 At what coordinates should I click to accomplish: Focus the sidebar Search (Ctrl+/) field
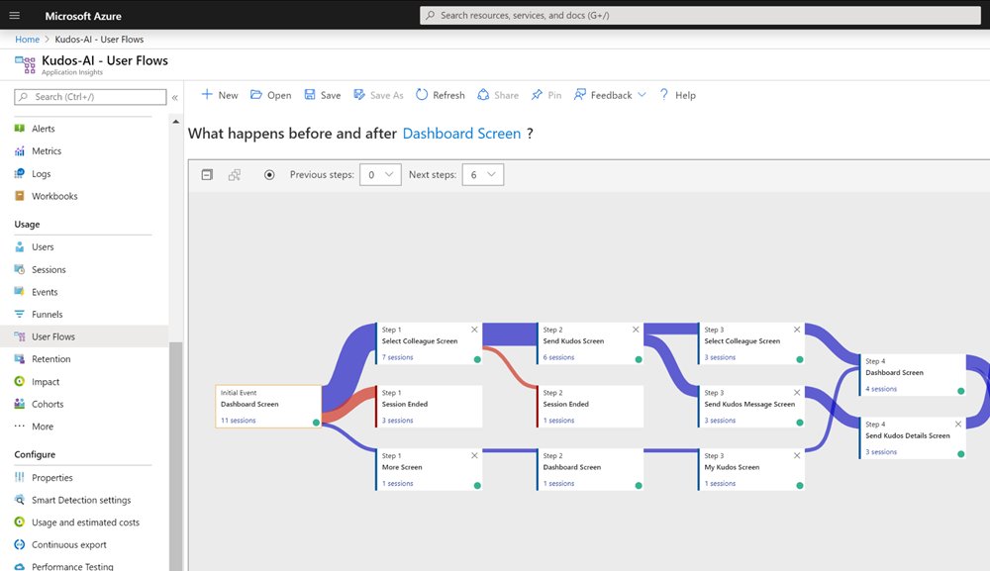(90, 97)
